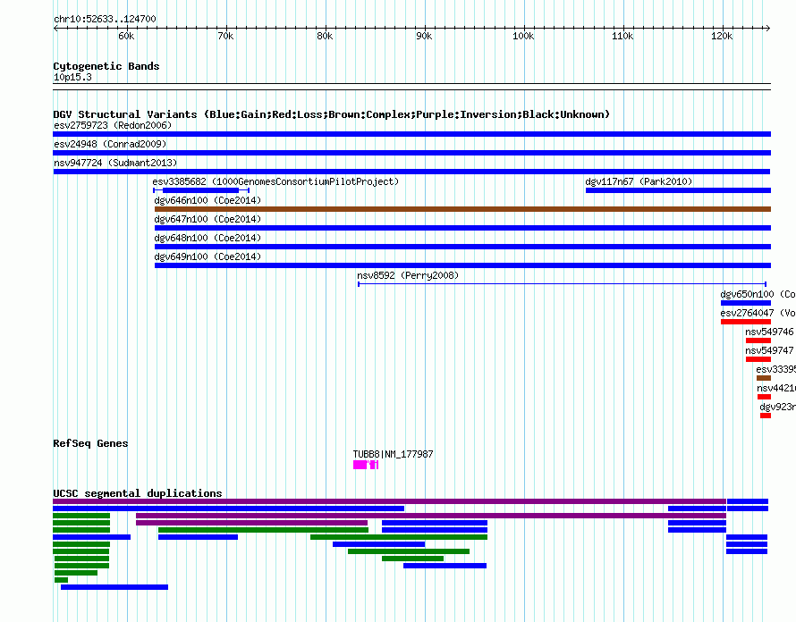Select the thin blue line under nsv8592
Screen dimensions: 796x622
click(x=562, y=284)
